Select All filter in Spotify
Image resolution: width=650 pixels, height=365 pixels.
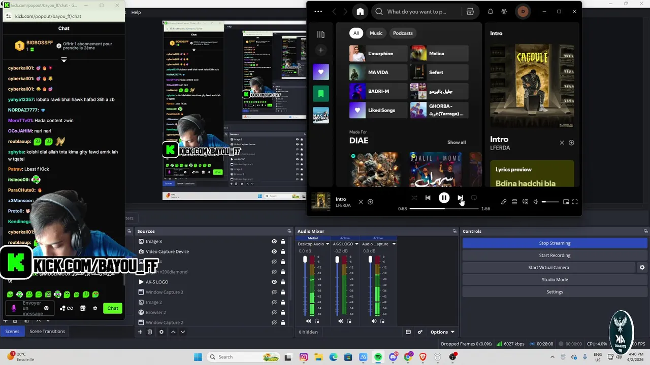tap(356, 33)
